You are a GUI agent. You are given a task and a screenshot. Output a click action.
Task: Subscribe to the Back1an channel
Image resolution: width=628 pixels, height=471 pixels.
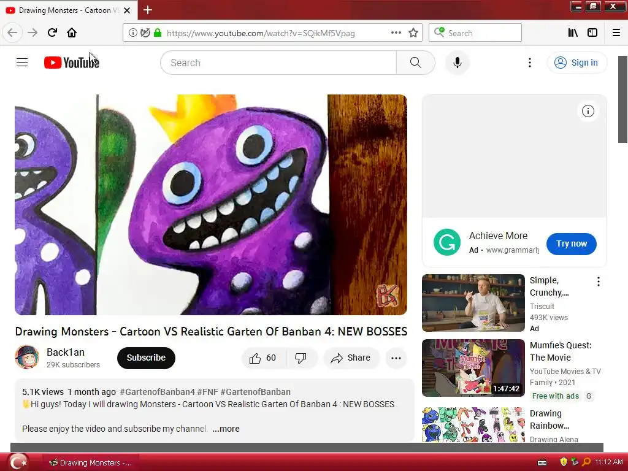146,358
